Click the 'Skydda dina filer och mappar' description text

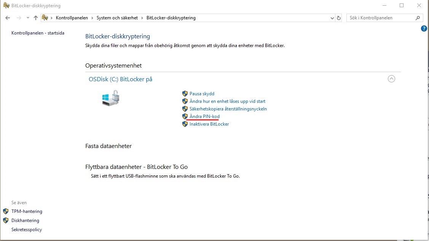pyautogui.click(x=185, y=46)
